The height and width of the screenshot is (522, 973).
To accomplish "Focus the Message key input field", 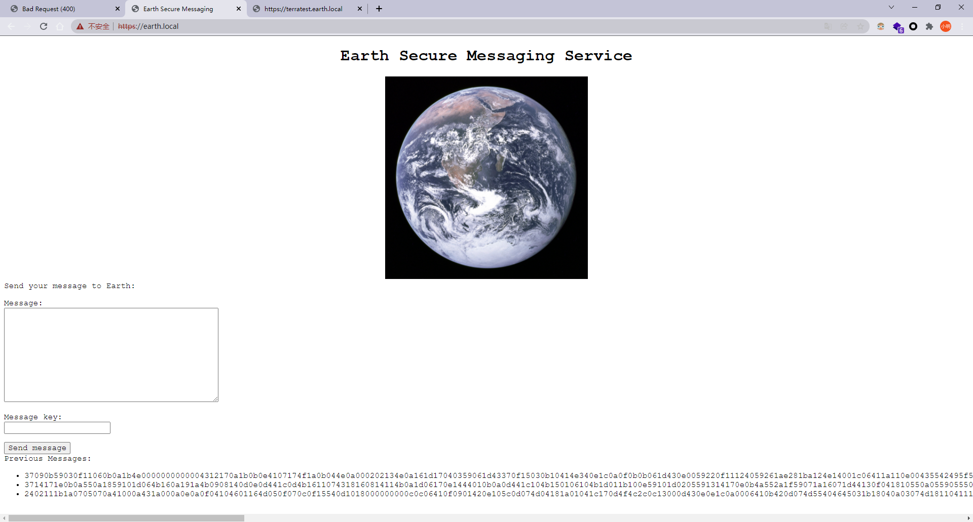I will click(x=57, y=428).
